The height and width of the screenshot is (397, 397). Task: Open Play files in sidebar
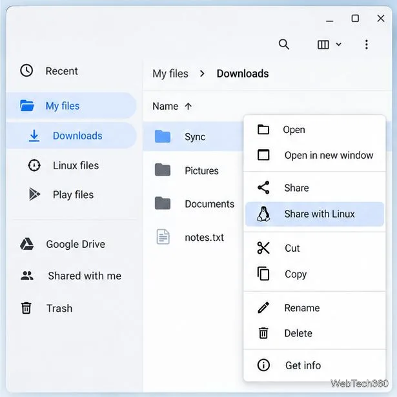point(73,195)
